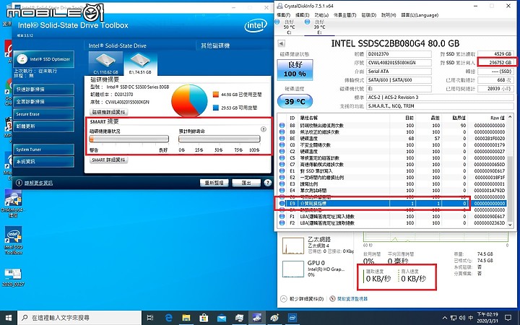Open the 2020_0327 desktop item
The width and height of the screenshot is (520, 325).
(x=13, y=277)
